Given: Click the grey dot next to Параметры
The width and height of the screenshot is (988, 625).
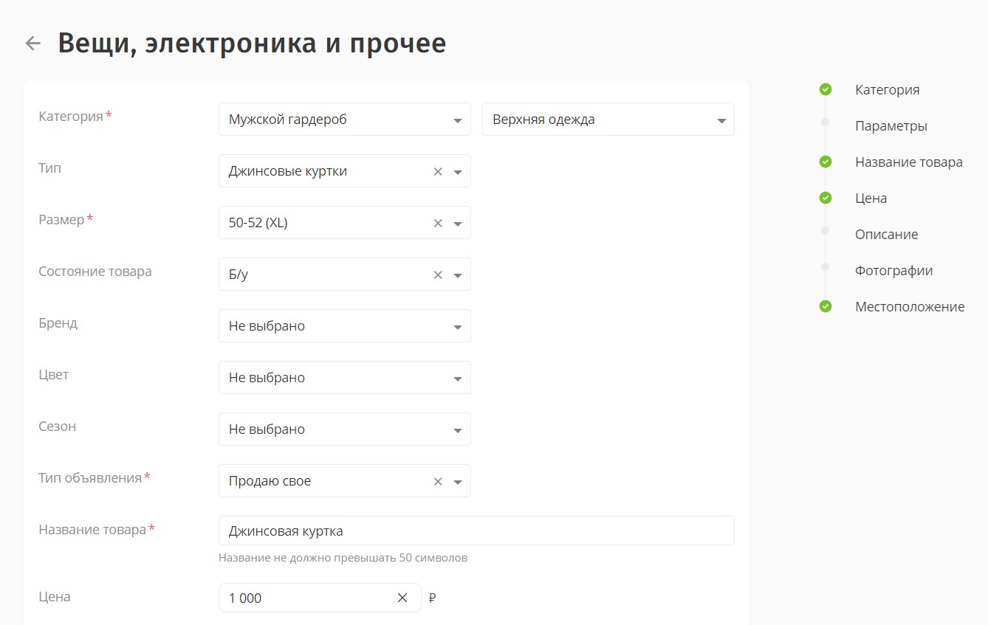Looking at the screenshot, I should point(826,122).
